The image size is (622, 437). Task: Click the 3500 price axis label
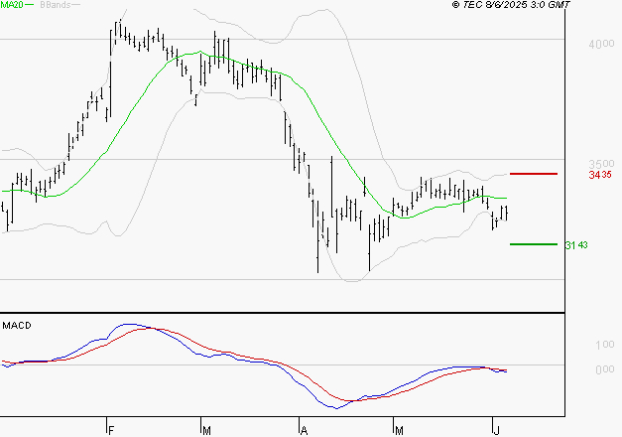click(601, 164)
